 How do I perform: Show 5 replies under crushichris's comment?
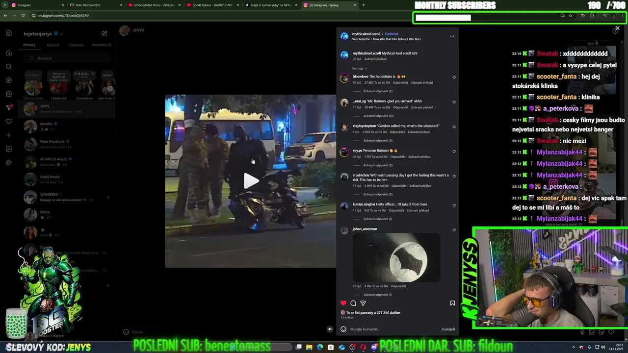coord(378,194)
